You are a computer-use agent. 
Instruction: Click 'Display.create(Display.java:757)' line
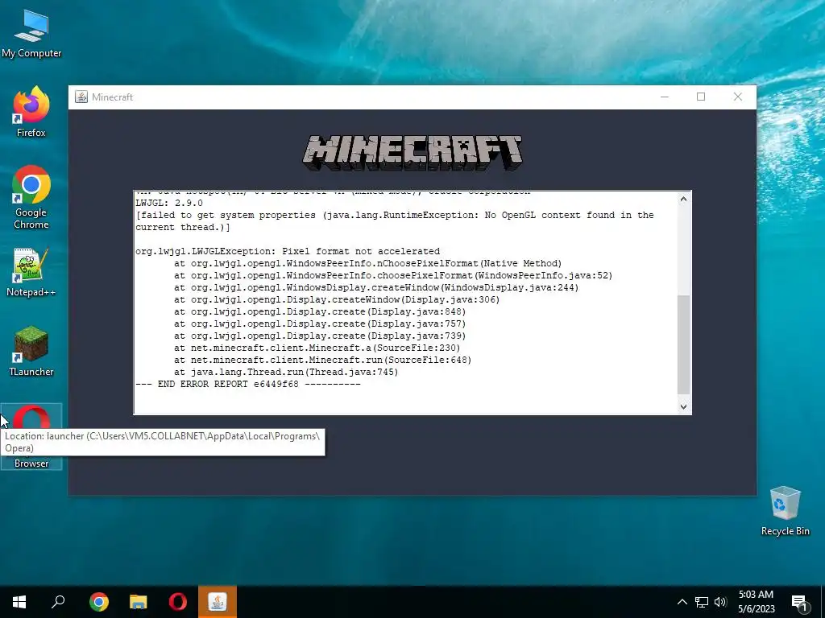320,323
